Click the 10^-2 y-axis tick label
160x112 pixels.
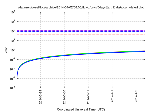pos(12,69)
